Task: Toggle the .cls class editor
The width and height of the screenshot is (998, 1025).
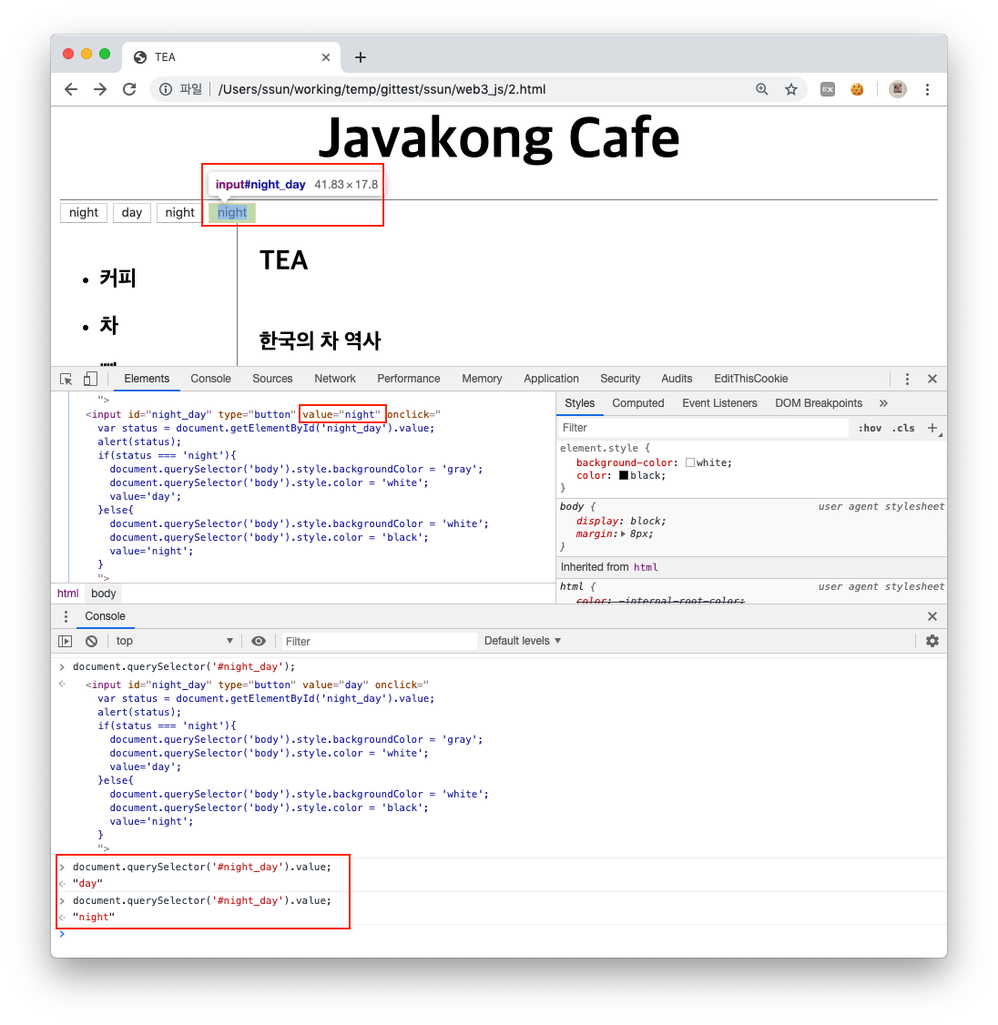Action: (x=903, y=428)
